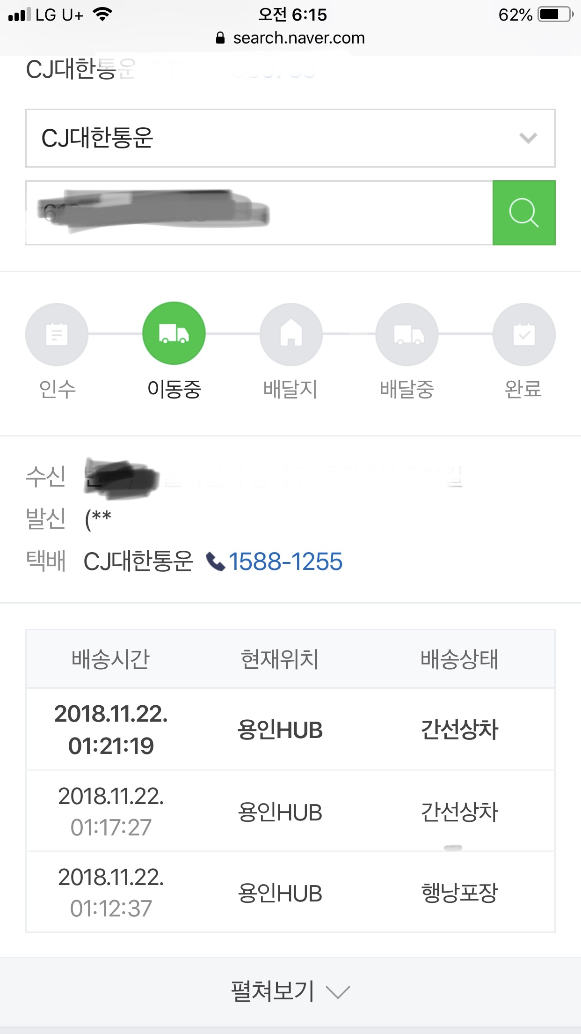
Task: Click the 배달지 house step icon
Action: tap(290, 334)
